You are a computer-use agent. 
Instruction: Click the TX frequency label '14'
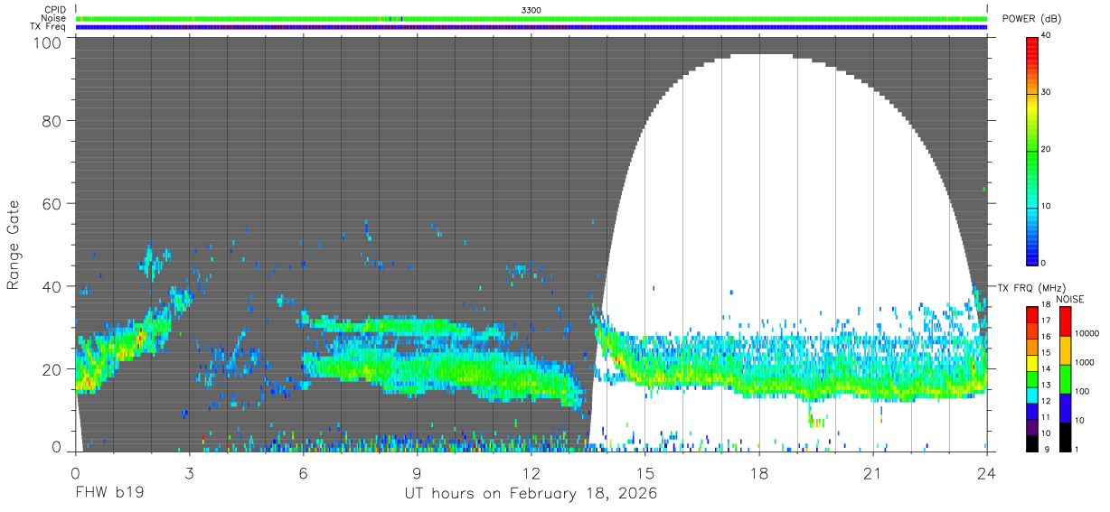[x=1045, y=368]
